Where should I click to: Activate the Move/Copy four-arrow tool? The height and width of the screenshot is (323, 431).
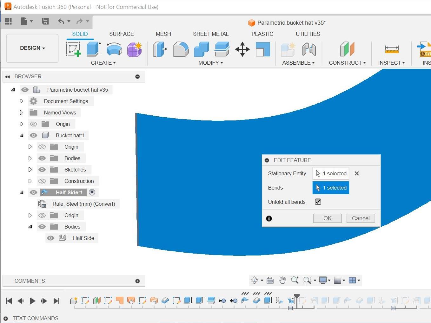tap(242, 49)
